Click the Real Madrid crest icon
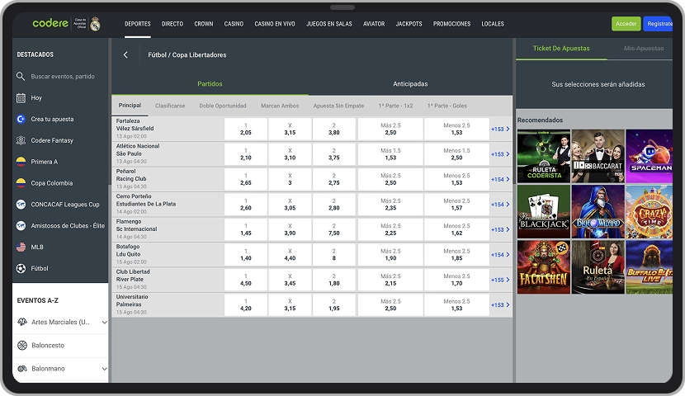 (95, 24)
